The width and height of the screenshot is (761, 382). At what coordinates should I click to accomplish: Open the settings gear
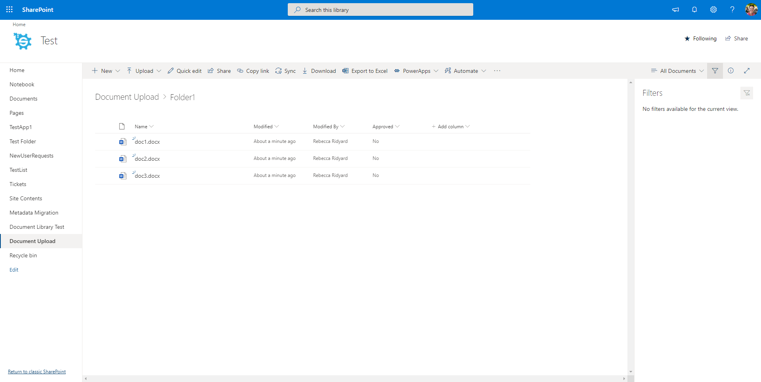tap(713, 10)
